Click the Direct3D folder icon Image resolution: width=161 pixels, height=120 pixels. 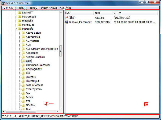(x=23, y=77)
